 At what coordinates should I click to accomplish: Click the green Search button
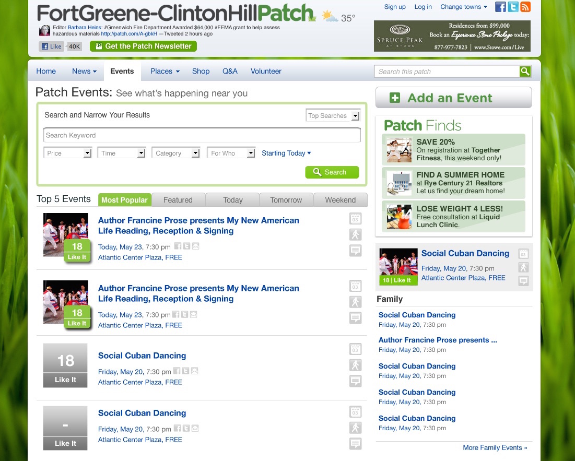tap(332, 172)
